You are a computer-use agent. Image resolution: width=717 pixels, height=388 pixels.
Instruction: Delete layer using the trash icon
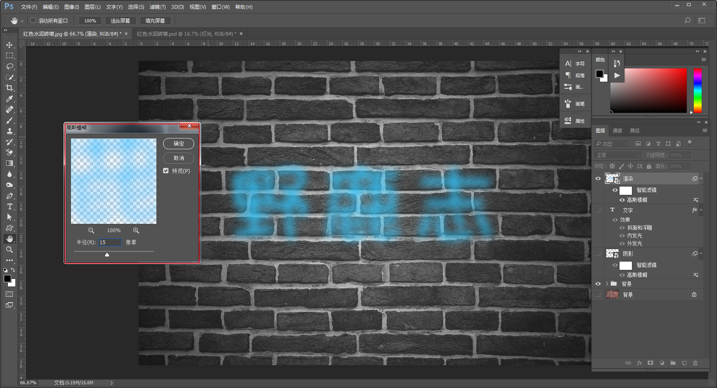(695, 363)
